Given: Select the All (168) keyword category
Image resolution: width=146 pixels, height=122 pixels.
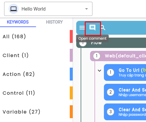Looking at the screenshot, I should click(x=36, y=36).
